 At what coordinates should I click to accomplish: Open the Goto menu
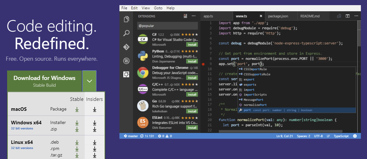point(158,8)
